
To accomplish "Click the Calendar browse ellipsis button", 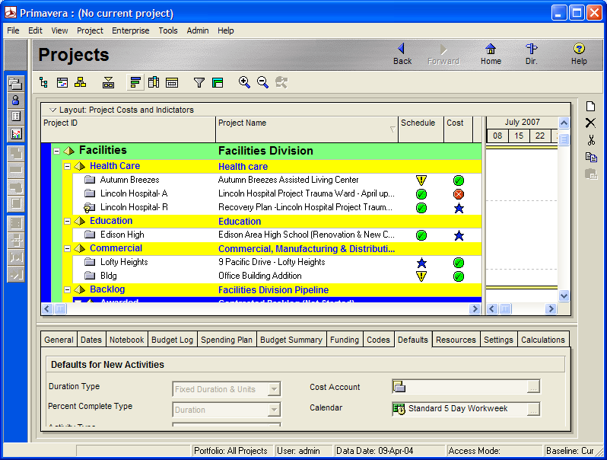I will pyautogui.click(x=533, y=408).
